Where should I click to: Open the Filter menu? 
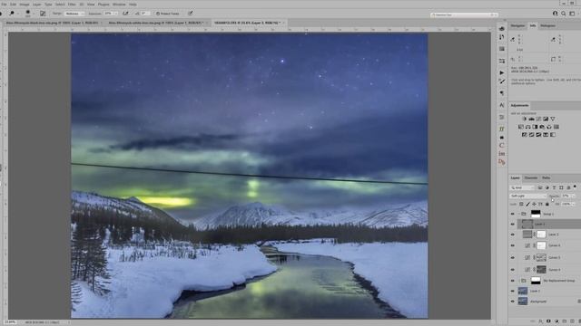pos(72,5)
